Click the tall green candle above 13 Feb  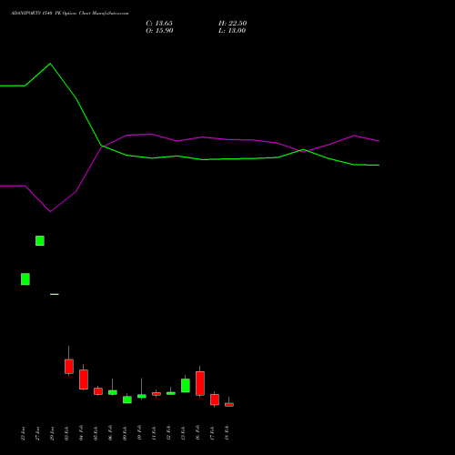(x=186, y=386)
